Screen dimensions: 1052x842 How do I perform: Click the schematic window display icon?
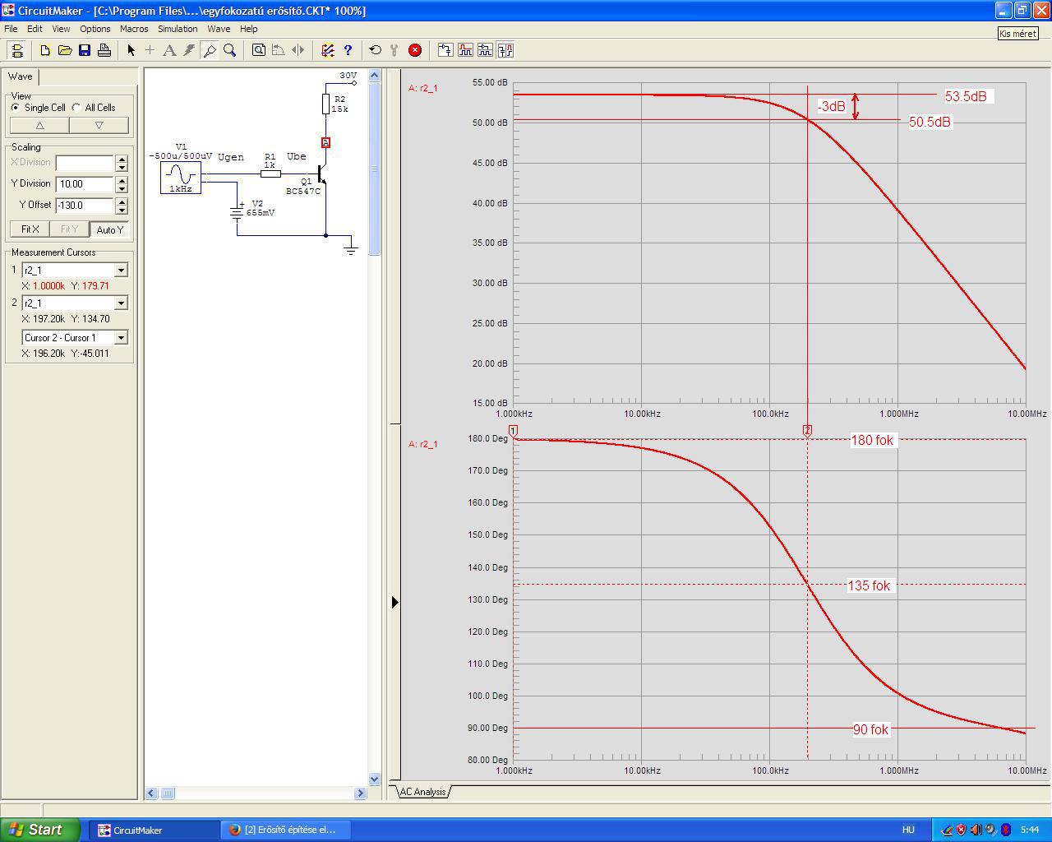click(445, 50)
